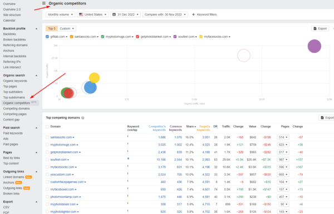This screenshot has height=214, width=334.
Task: Click the purple soufeel.com bubble in chart
Action: [315, 46]
